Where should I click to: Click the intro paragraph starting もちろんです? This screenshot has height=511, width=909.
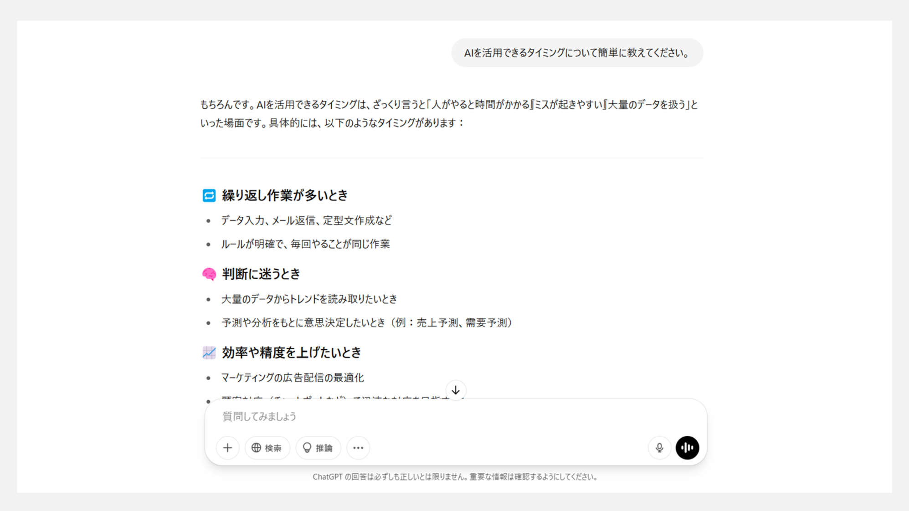click(449, 114)
